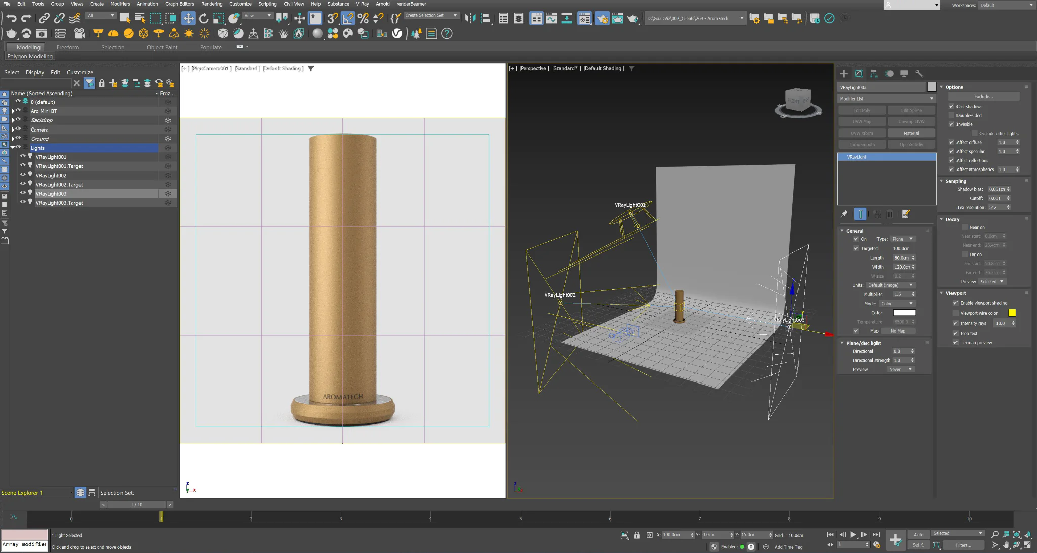Image resolution: width=1037 pixels, height=553 pixels.
Task: Collapse the Options rollout
Action: pyautogui.click(x=942, y=87)
